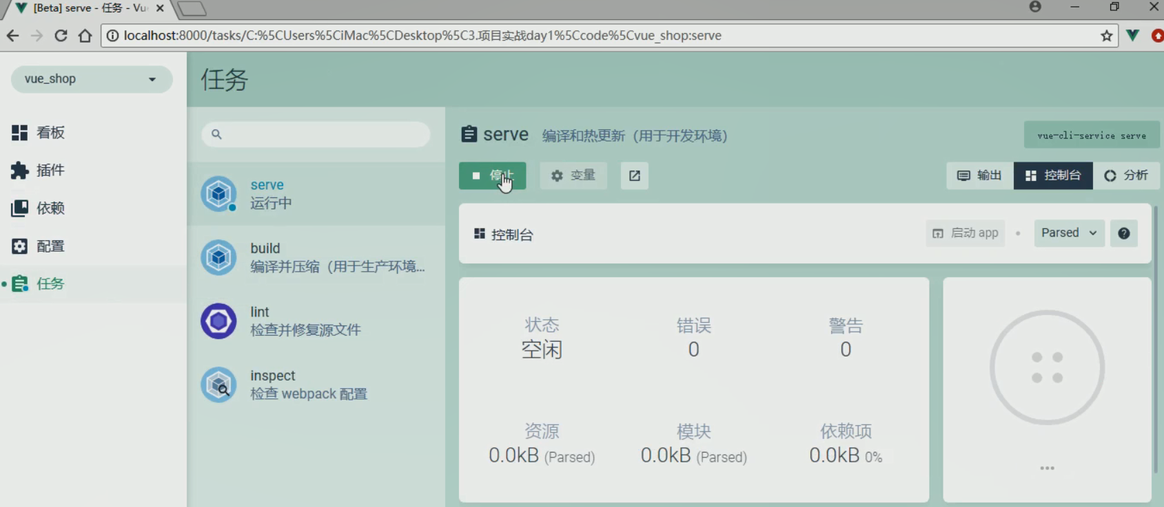1164x507 pixels.
Task: Open the vue_shop project dropdown
Action: 92,79
